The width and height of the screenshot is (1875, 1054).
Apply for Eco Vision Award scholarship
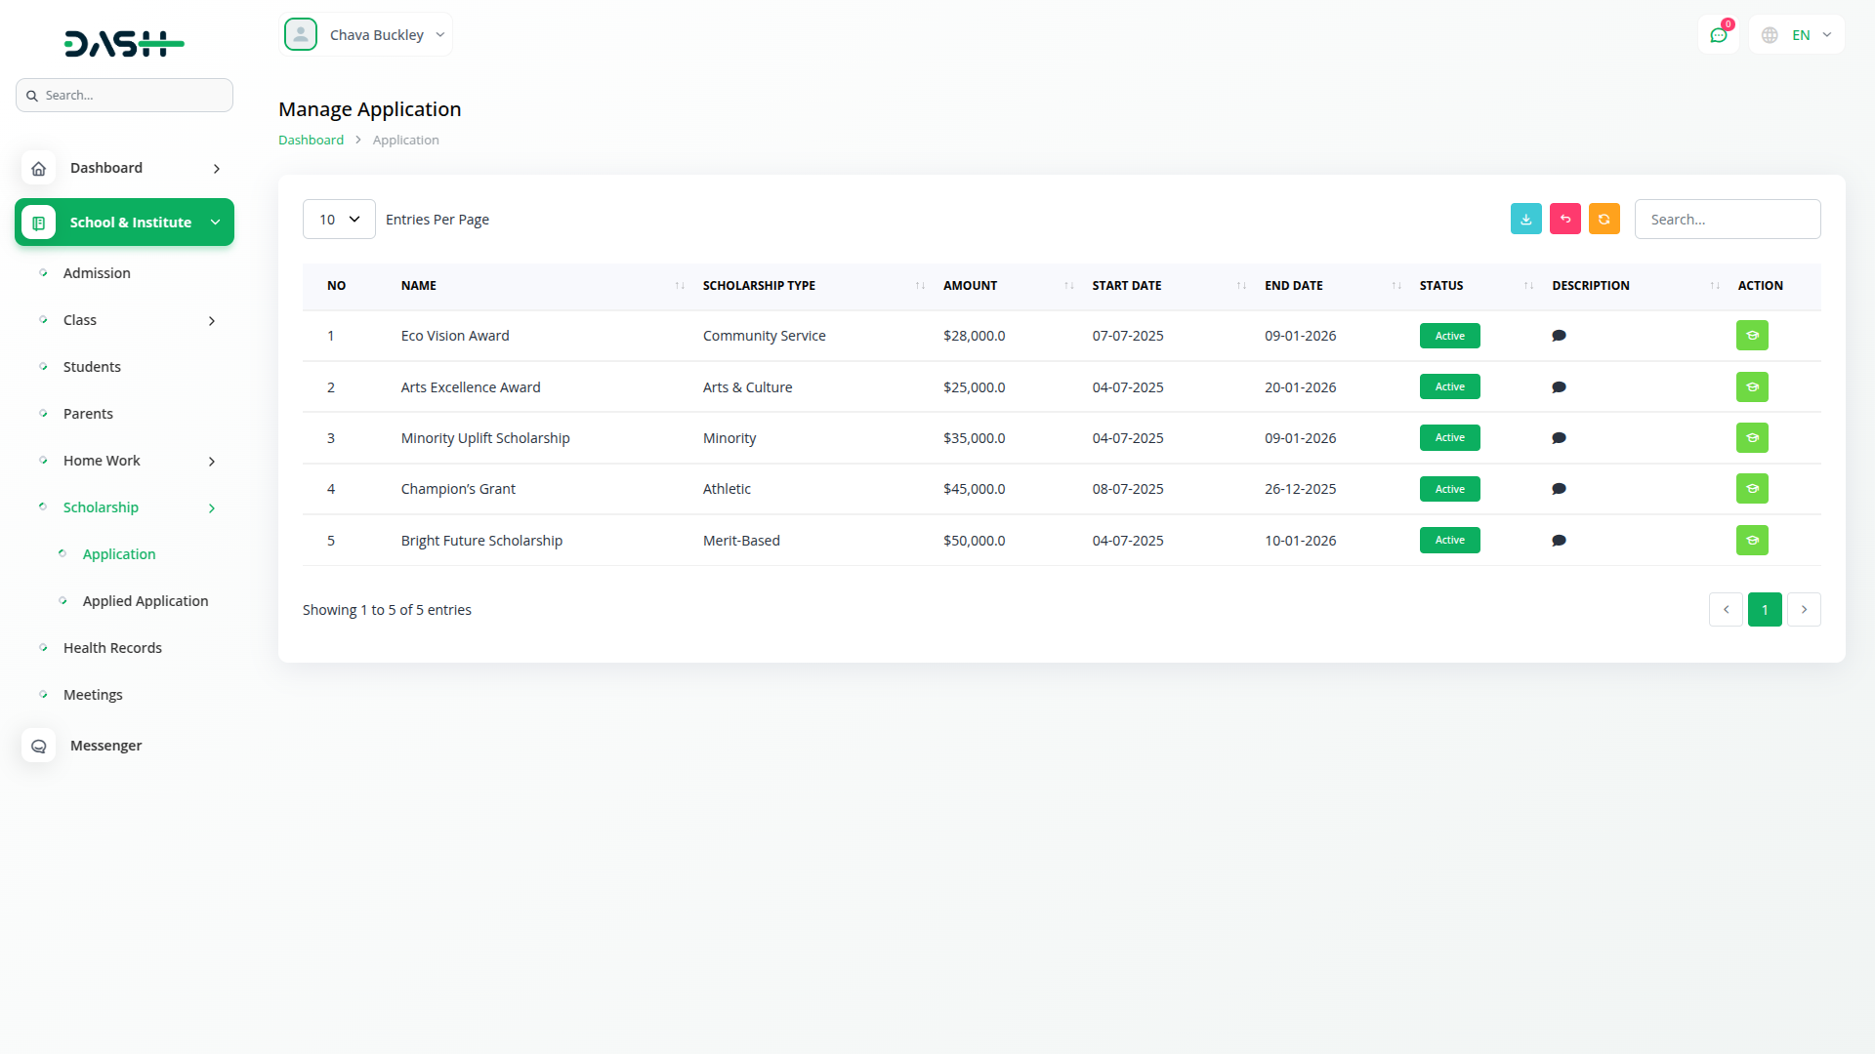point(1752,336)
